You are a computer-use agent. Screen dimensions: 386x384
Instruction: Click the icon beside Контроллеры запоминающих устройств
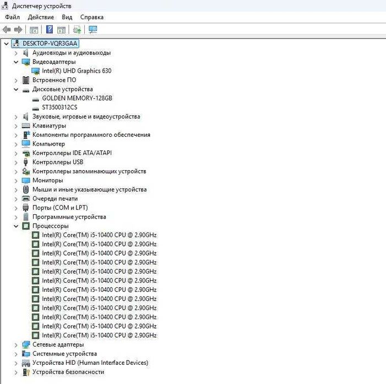pos(26,171)
